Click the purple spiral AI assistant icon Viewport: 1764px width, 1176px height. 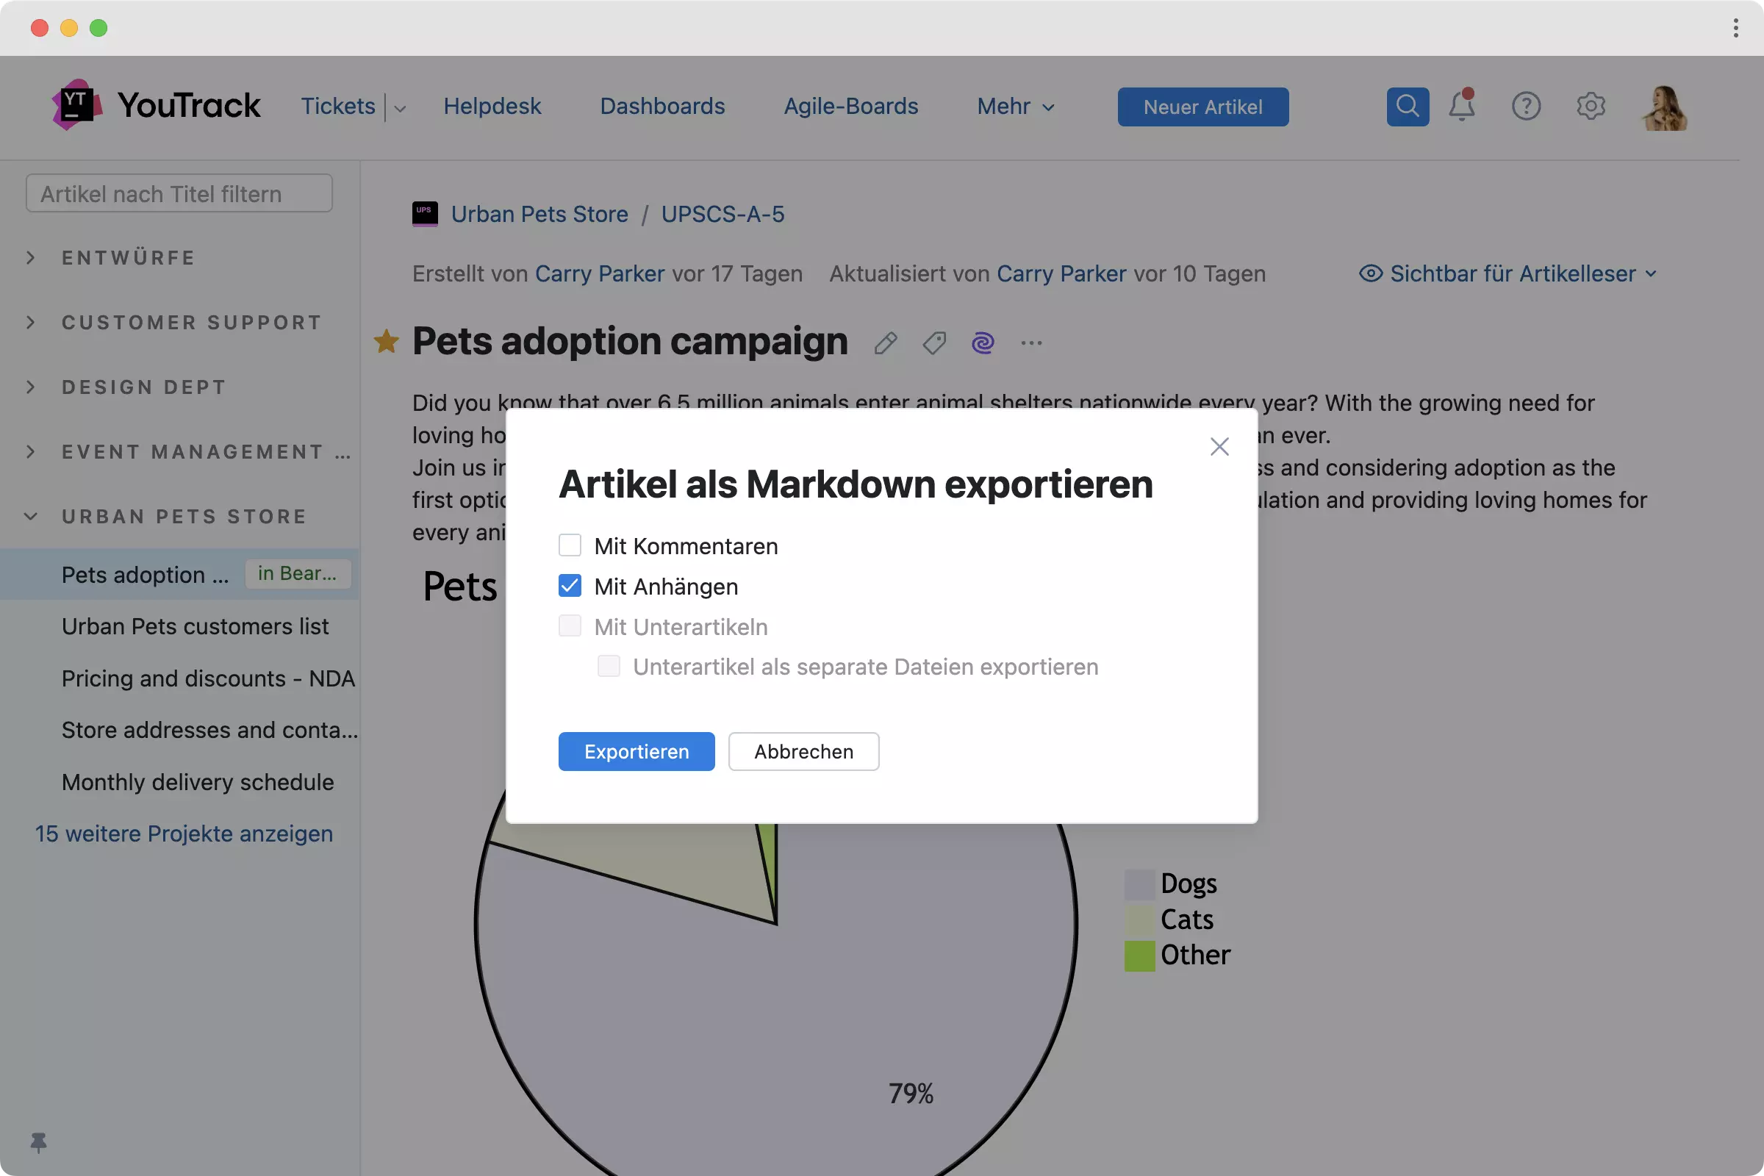pyautogui.click(x=983, y=343)
